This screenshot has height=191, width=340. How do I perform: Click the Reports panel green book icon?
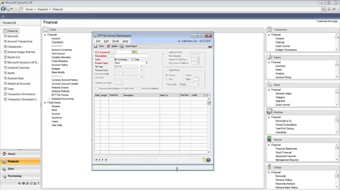[x=269, y=139]
